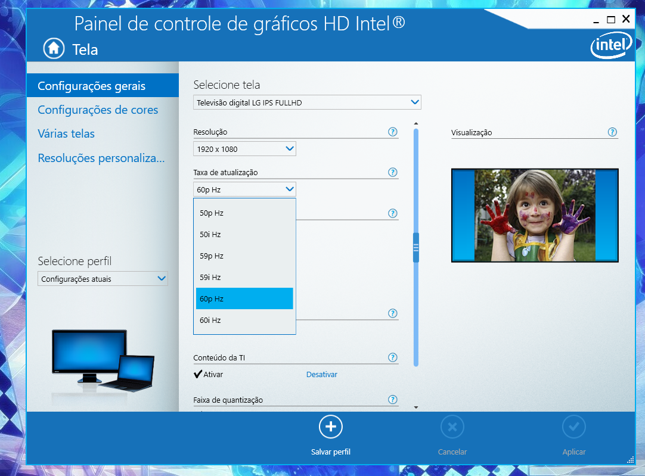Click the Aplicar checkmark icon

tap(574, 427)
